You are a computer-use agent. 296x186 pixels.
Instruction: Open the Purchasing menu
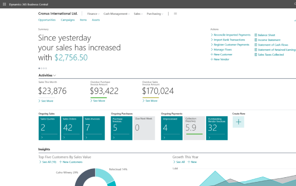pos(155,14)
